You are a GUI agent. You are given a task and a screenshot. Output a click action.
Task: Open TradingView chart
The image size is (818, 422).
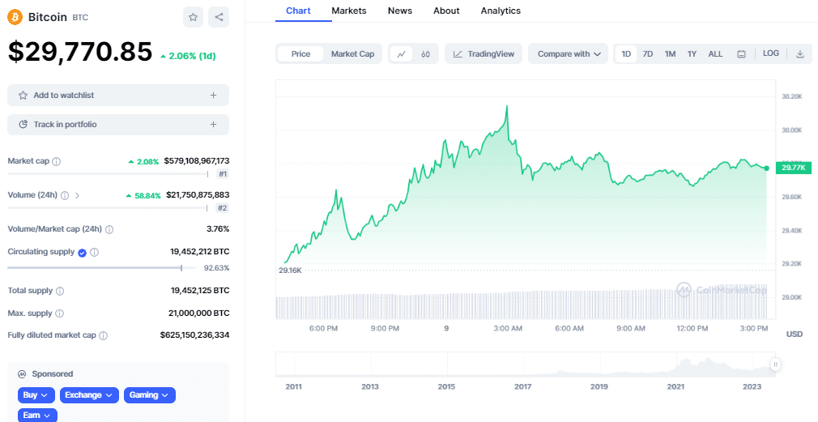[x=484, y=53]
